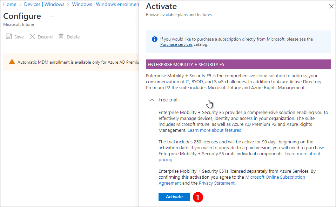Click the Discard label in toolbar
336x207 pixels.
coord(45,37)
